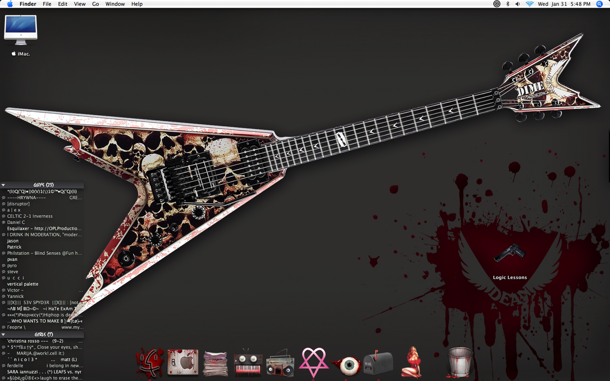
Task: Select buddy 'pyro'
Action: tap(42, 266)
